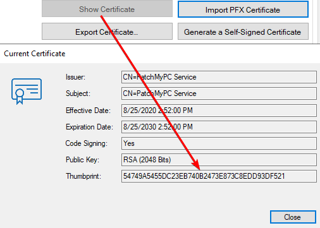This screenshot has height=228, width=320.
Task: Focus the Effective Date field
Action: [219, 111]
